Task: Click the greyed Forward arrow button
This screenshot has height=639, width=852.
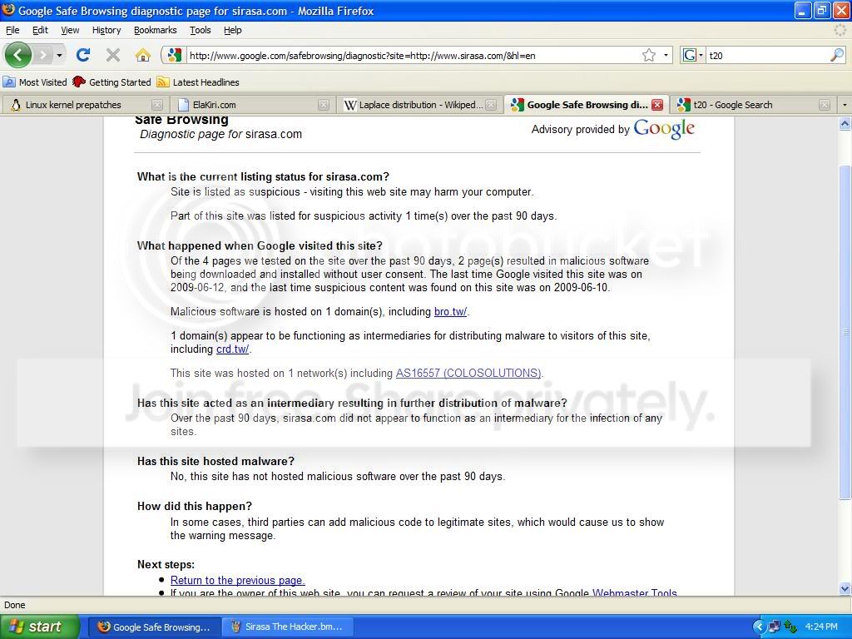Action: click(42, 55)
